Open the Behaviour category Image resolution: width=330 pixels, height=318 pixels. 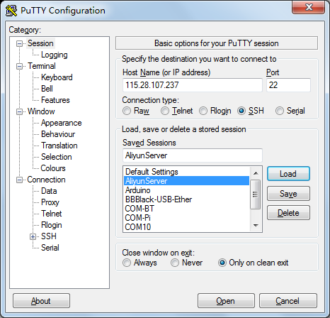58,134
